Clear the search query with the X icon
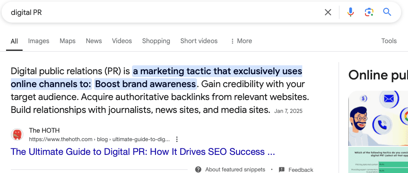Viewport: 408px width, 173px height. tap(328, 13)
